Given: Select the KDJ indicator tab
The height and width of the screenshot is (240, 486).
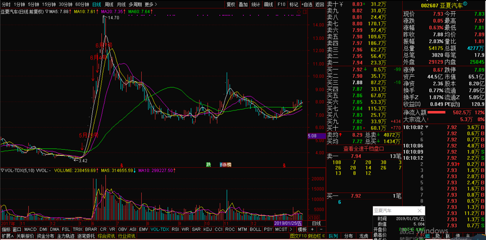Looking at the screenshot, I should [x=208, y=229].
